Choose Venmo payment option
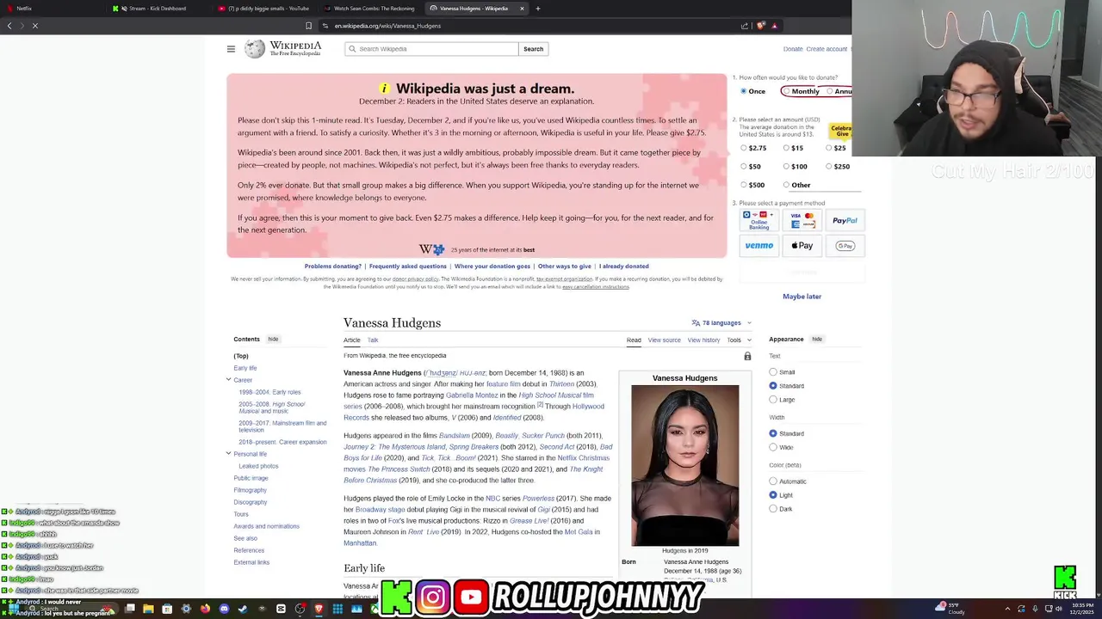The width and height of the screenshot is (1102, 619). (x=759, y=246)
